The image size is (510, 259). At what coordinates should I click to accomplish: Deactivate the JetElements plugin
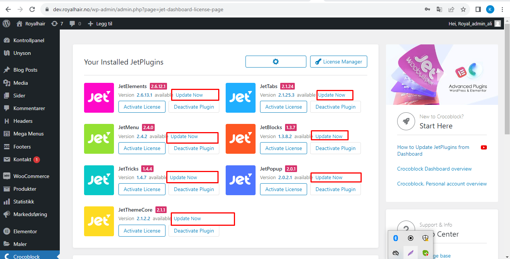[194, 107]
